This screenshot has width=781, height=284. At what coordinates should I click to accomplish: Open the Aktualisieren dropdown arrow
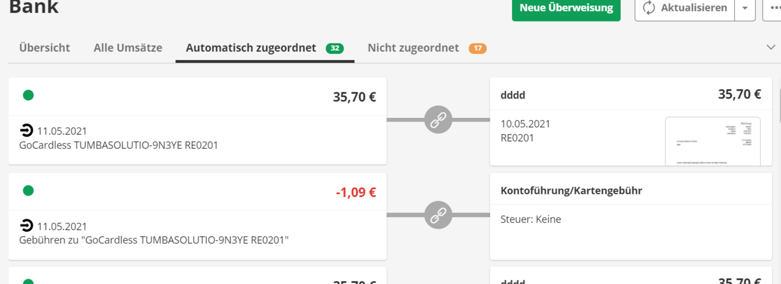point(745,8)
